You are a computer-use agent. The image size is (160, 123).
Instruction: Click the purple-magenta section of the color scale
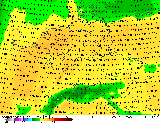coord(18,120)
